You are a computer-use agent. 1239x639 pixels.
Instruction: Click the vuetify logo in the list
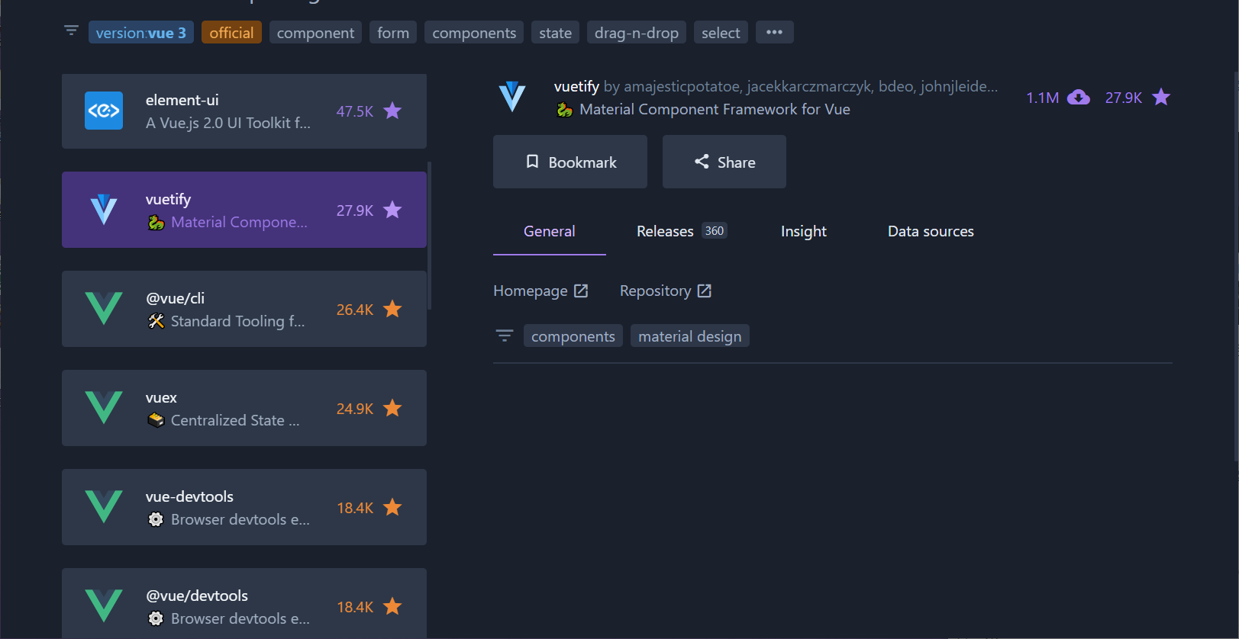[104, 210]
